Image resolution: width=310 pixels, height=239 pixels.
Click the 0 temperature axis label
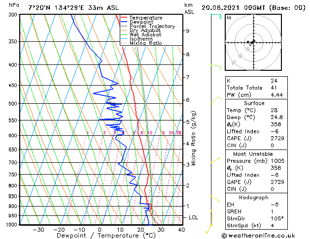tap(100, 230)
